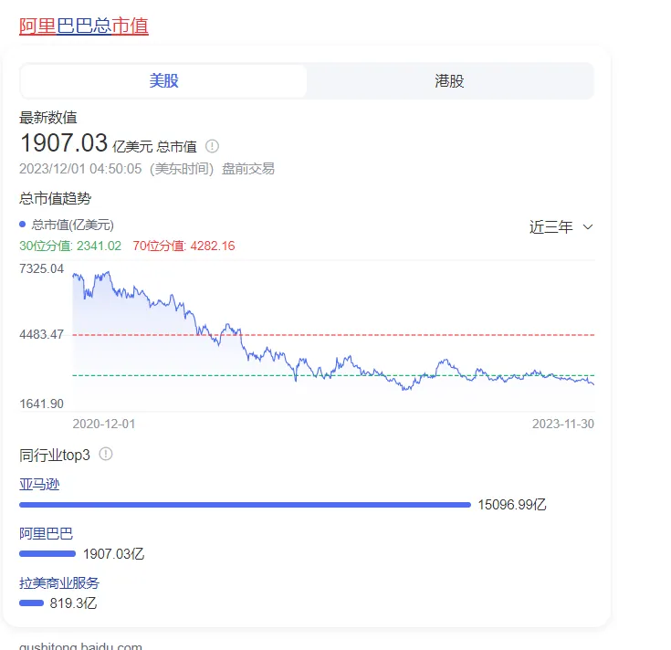671x650 pixels.
Task: Click the 30位分值 2341.02 label
Action: click(x=70, y=246)
